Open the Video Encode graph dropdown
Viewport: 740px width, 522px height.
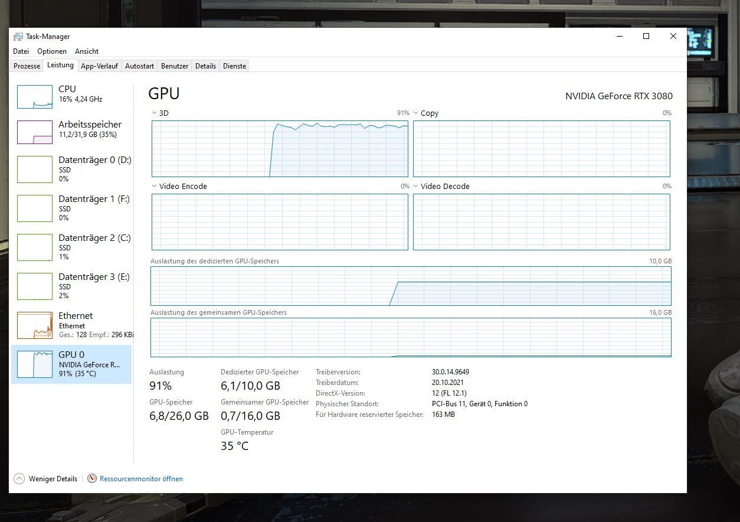click(155, 186)
